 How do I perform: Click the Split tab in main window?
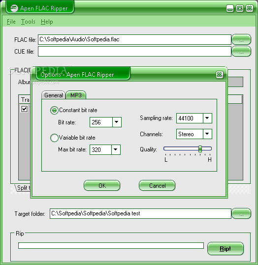pos(23,188)
